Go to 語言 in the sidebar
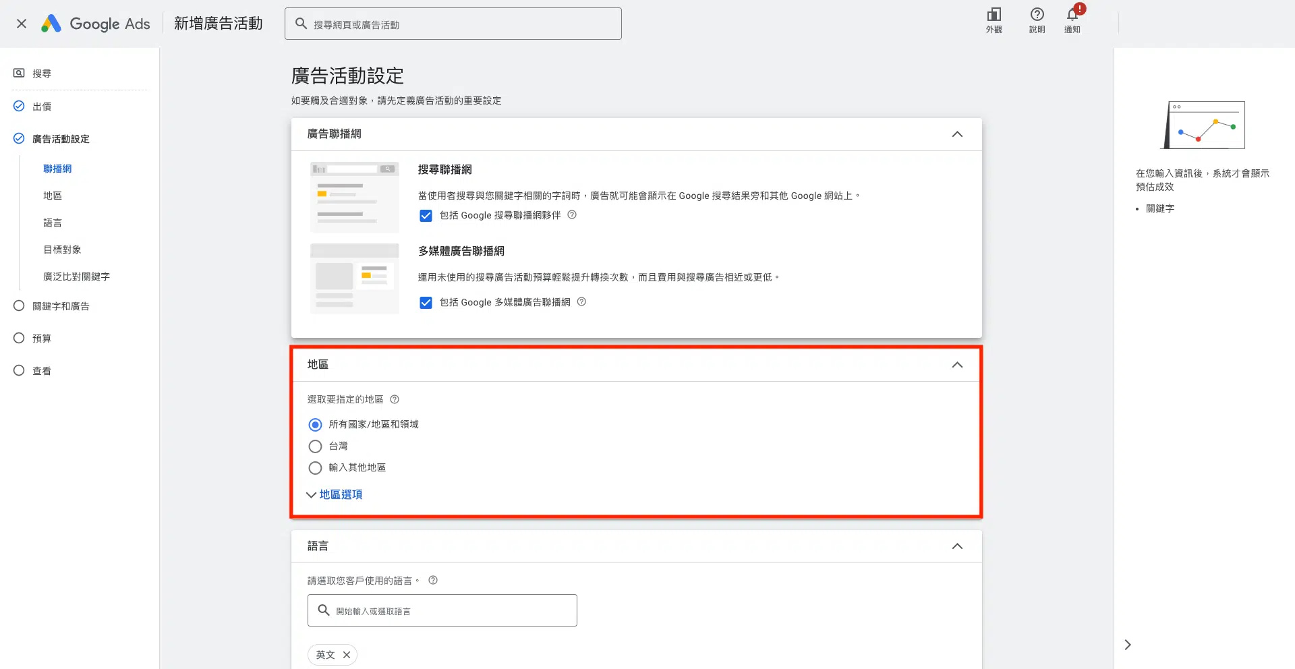Screen dimensions: 1295x669 [x=53, y=223]
